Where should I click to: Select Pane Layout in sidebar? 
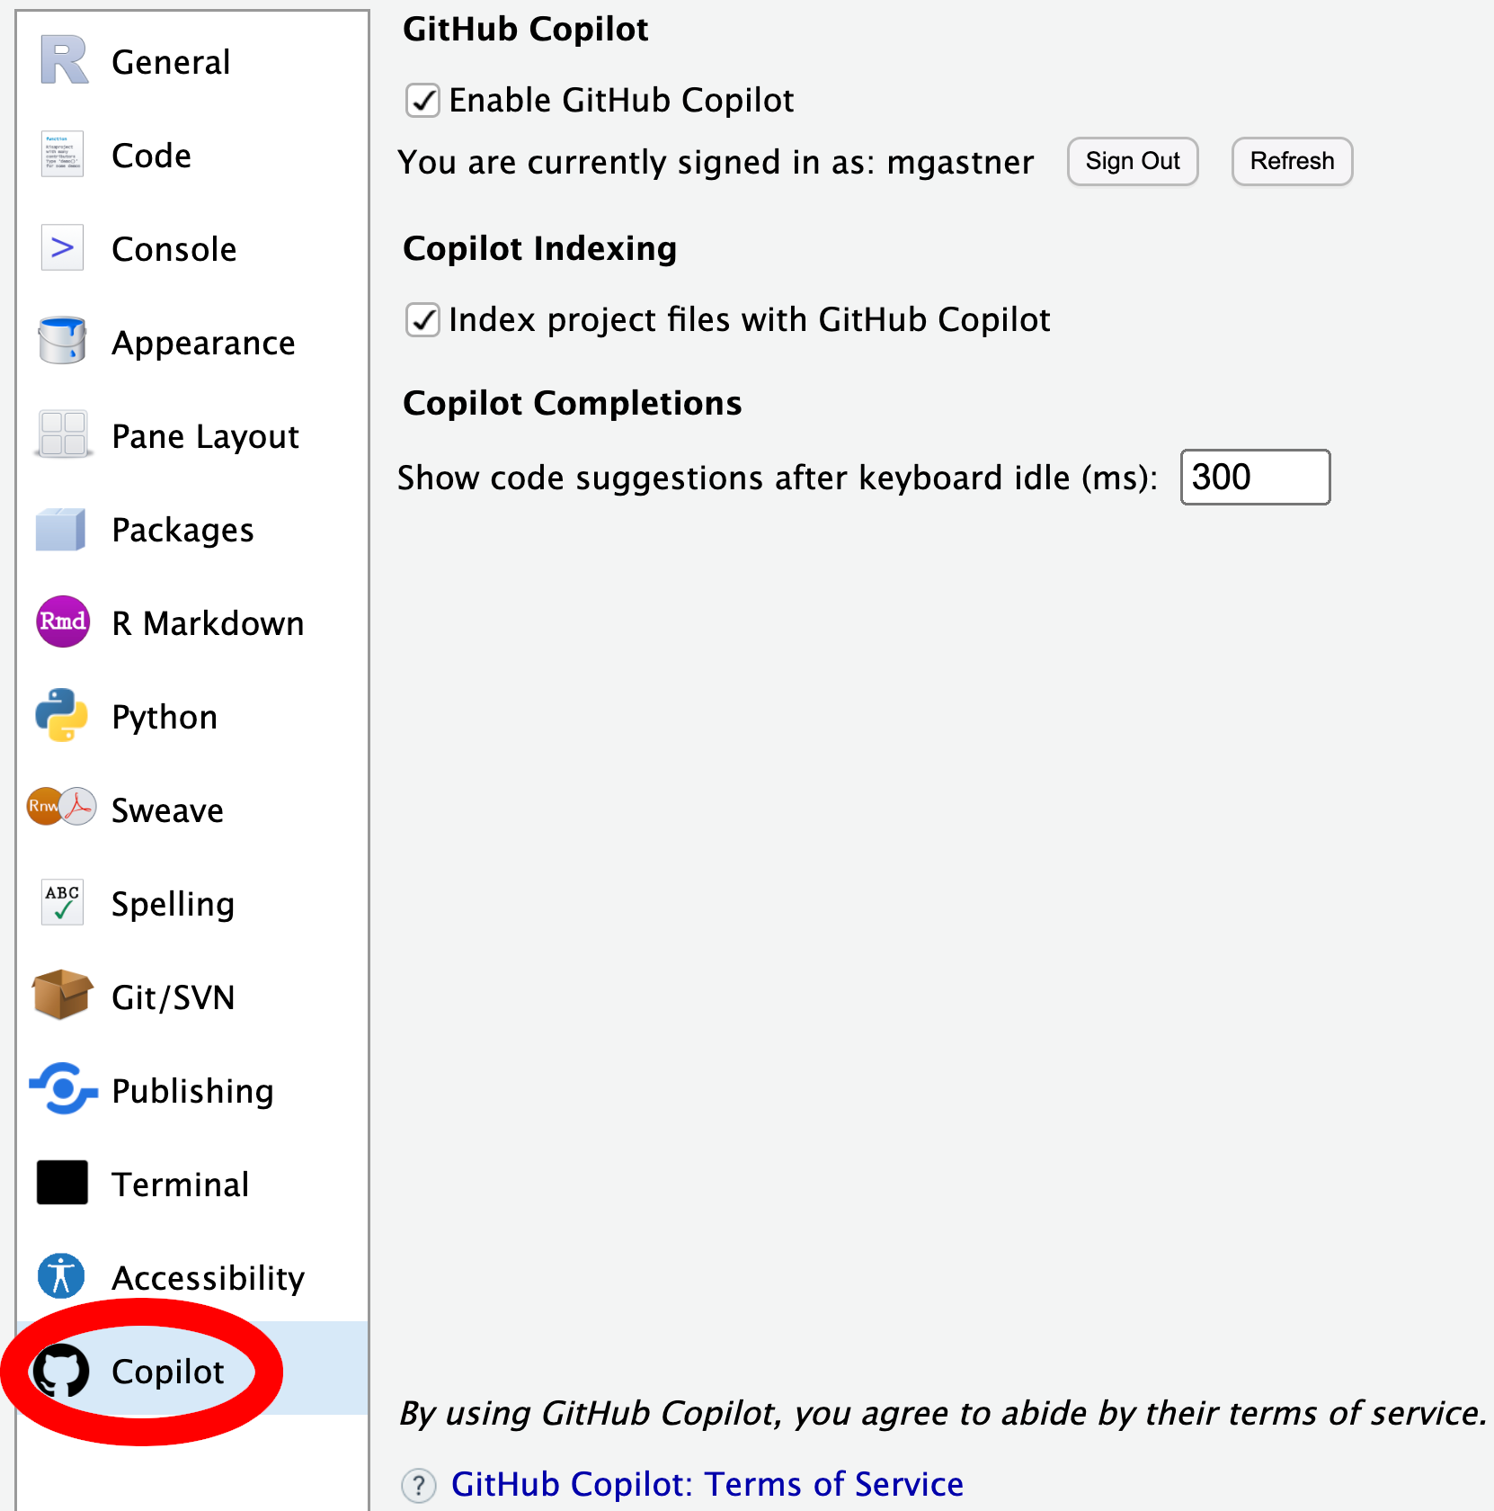pos(192,435)
